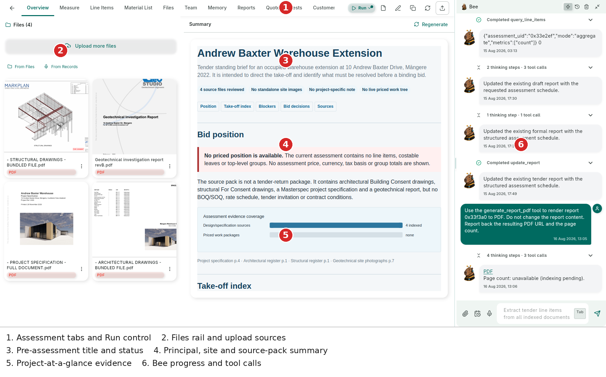Click the Priced work packages coverage bar
The image size is (606, 377).
pos(336,235)
